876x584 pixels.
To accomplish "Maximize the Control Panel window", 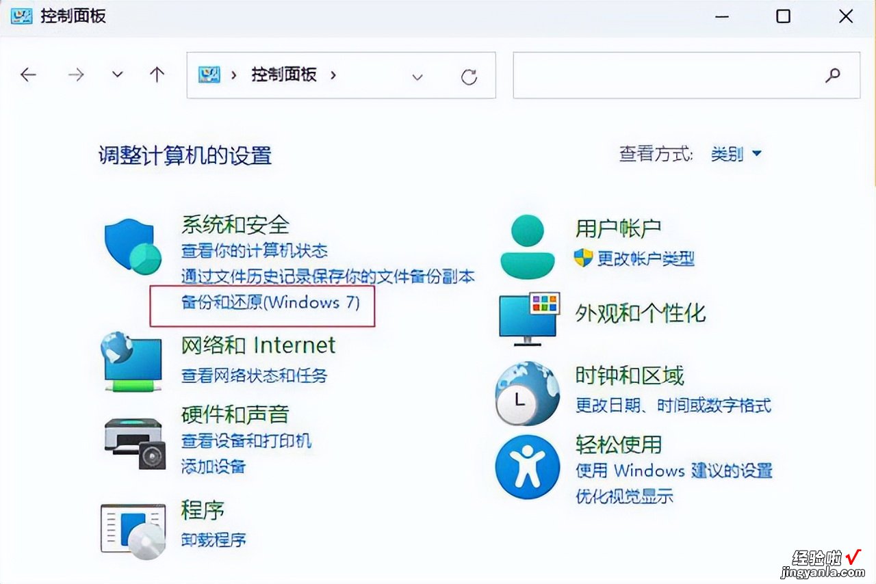I will (x=784, y=16).
